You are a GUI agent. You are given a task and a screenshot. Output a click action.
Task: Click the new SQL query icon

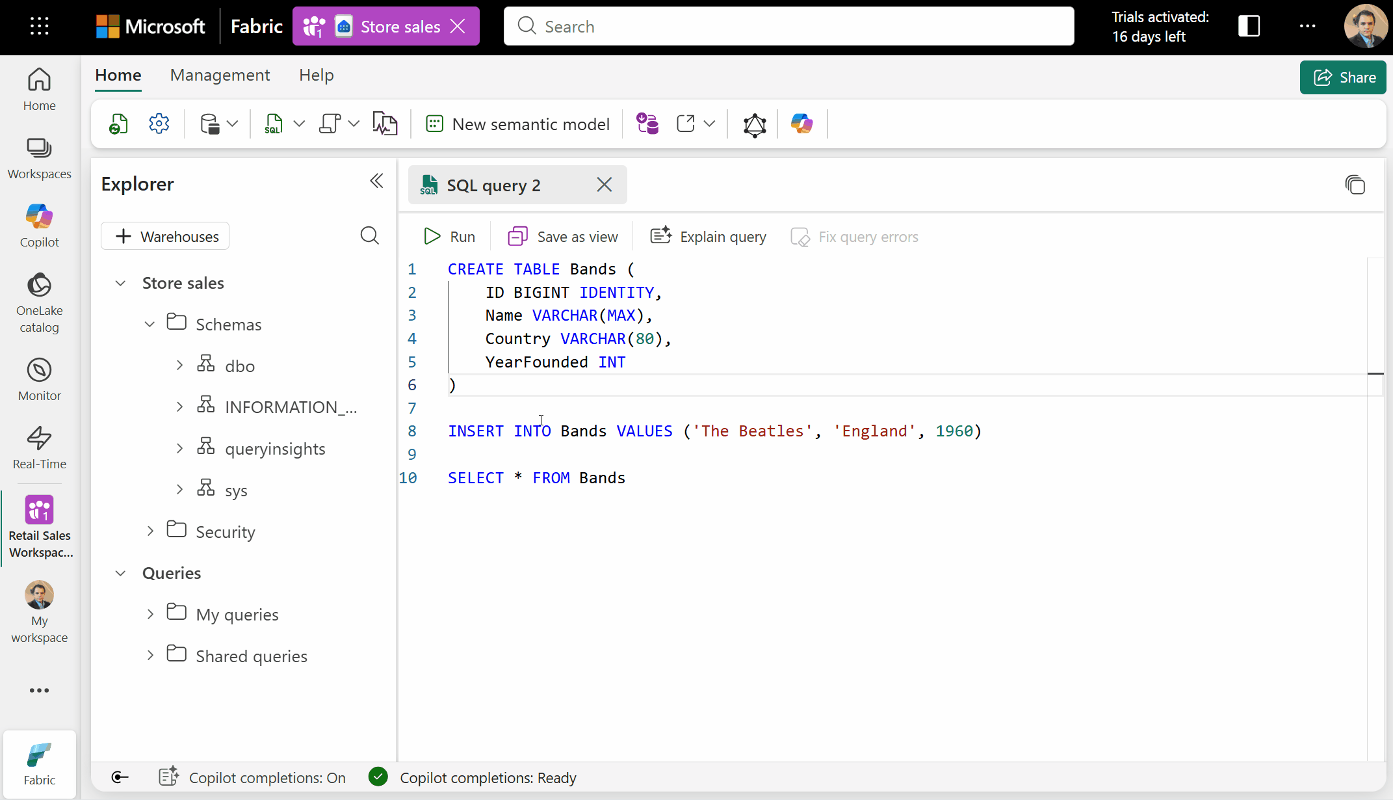(274, 124)
